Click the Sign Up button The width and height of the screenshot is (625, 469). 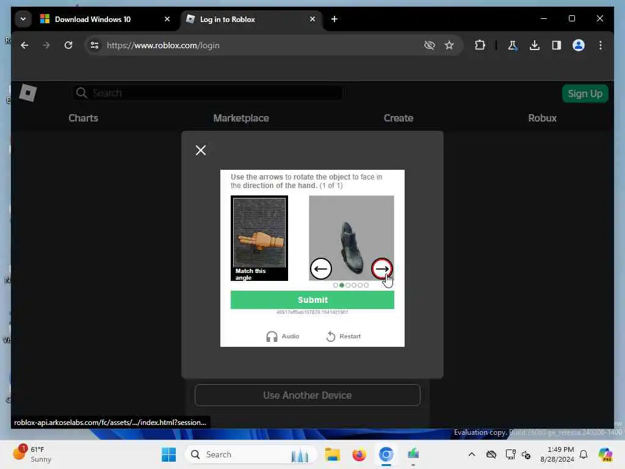coord(585,93)
